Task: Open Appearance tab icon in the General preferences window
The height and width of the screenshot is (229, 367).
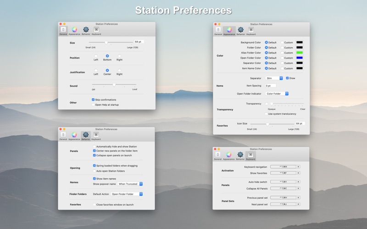Action: point(74,29)
